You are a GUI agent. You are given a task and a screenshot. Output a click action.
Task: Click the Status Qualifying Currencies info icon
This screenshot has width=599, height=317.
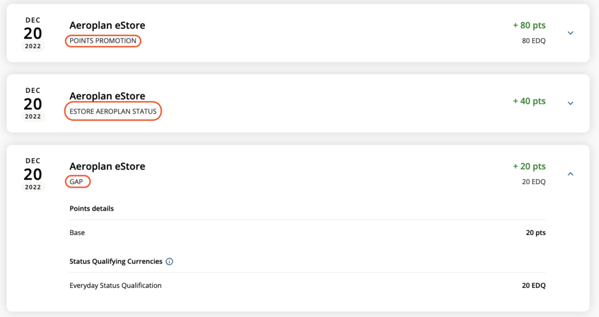pyautogui.click(x=169, y=261)
